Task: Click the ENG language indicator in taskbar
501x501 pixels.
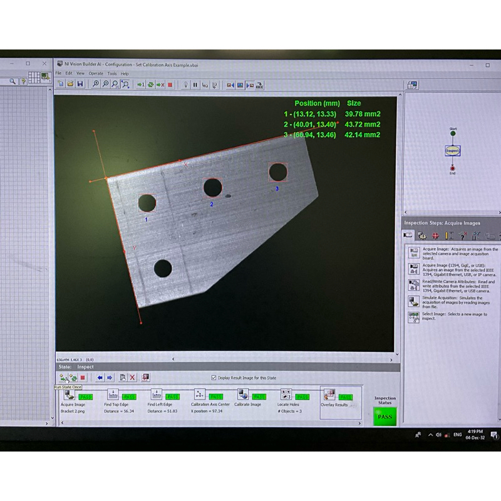Action: coord(457,435)
